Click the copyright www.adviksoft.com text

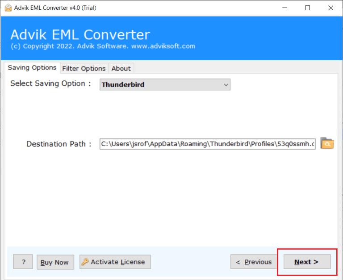coord(103,46)
